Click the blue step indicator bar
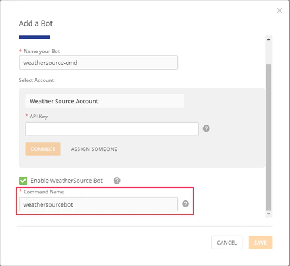The width and height of the screenshot is (290, 266). tap(34, 37)
